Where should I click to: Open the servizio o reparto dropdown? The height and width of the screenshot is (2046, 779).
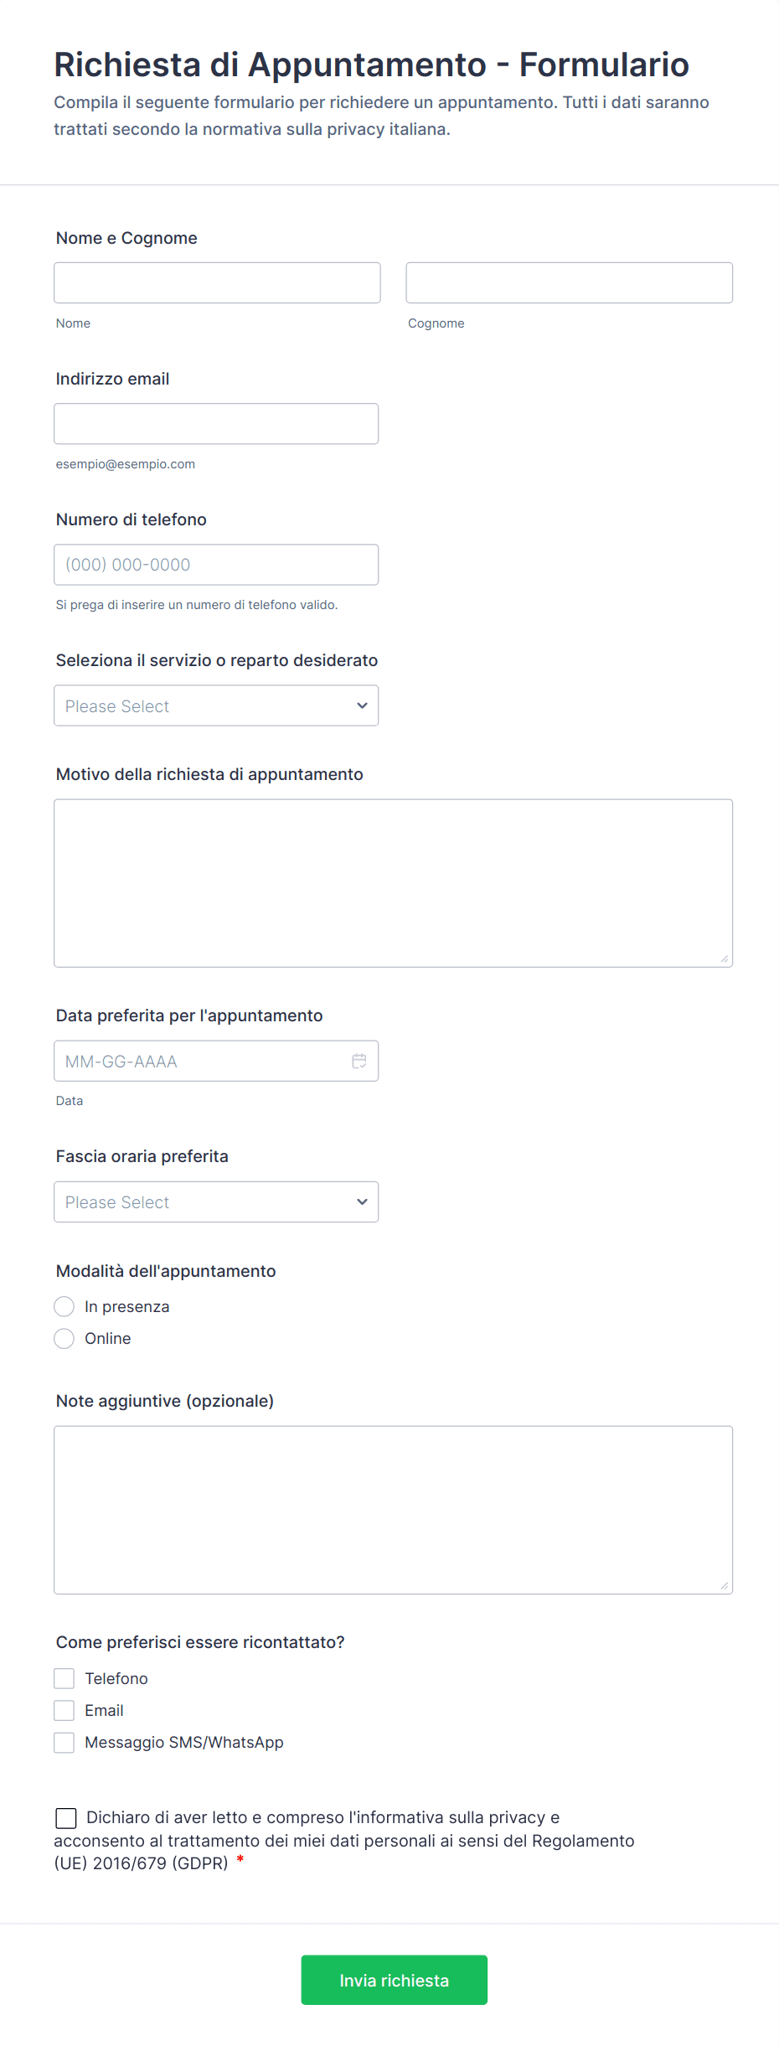tap(216, 705)
